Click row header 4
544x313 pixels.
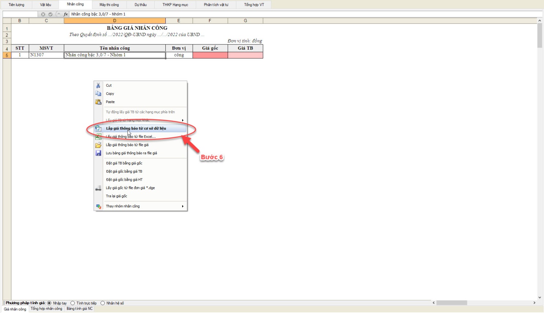[7, 48]
